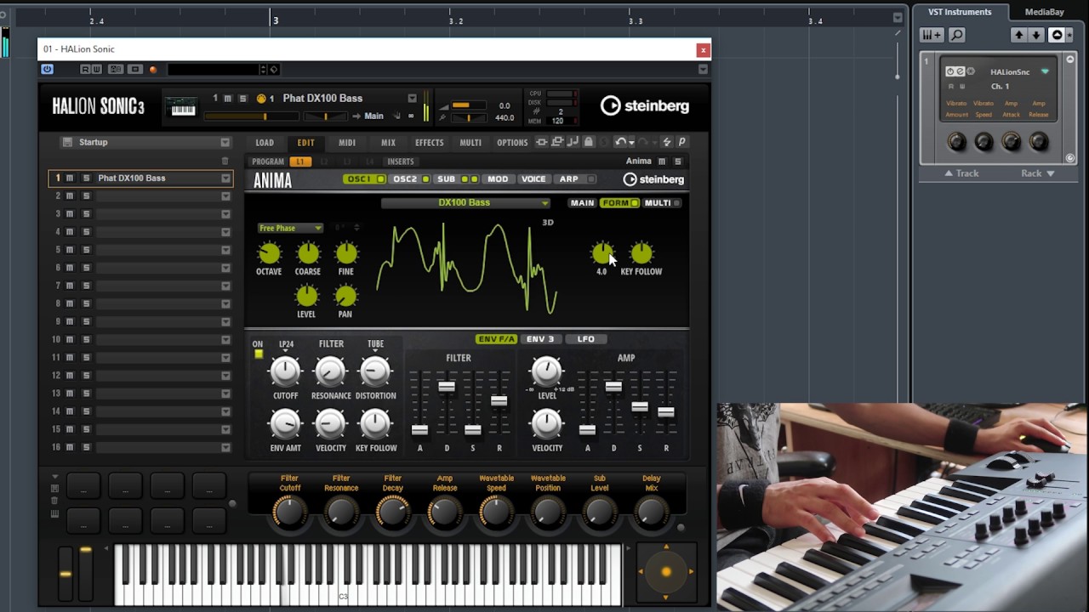Click the add track instrument icon
The width and height of the screenshot is (1089, 612).
click(x=932, y=35)
